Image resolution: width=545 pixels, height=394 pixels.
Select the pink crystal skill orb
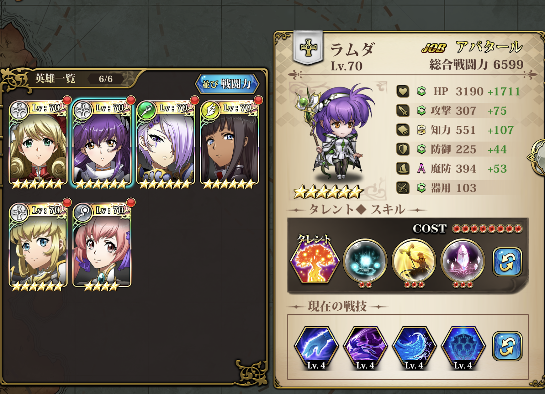tap(463, 261)
